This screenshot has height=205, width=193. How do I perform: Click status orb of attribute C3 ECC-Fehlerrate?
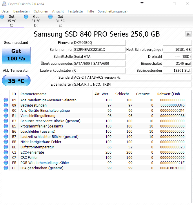[6, 152]
